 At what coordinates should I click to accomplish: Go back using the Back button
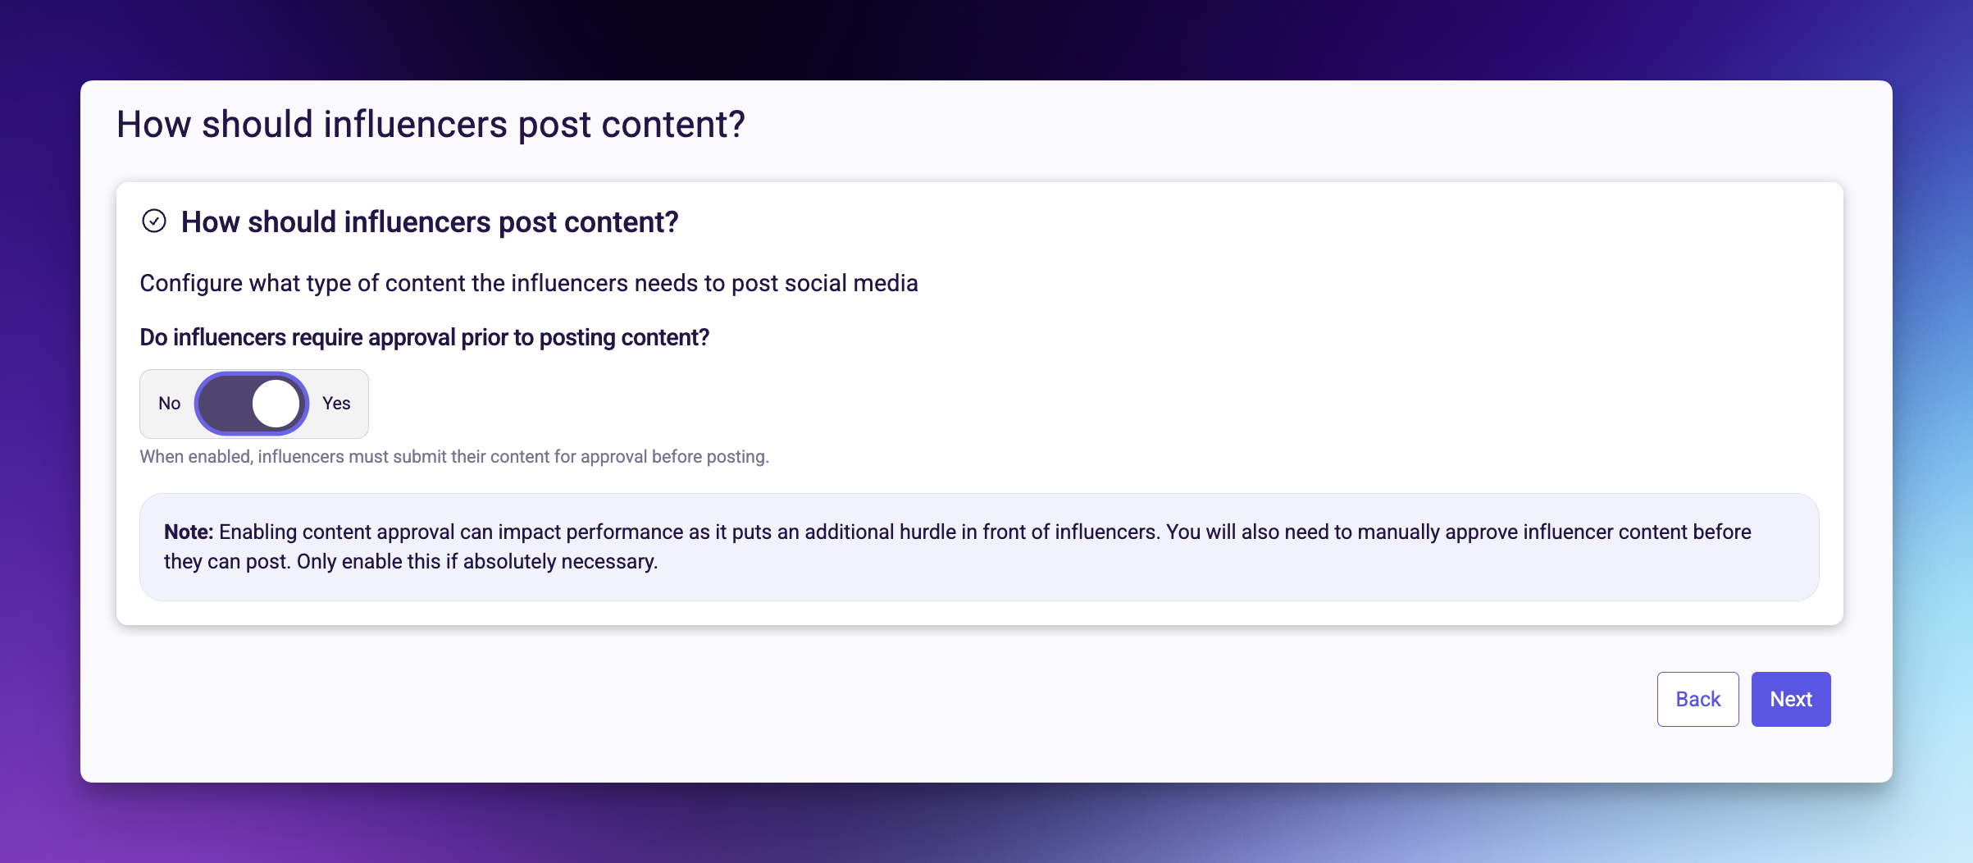click(1697, 699)
